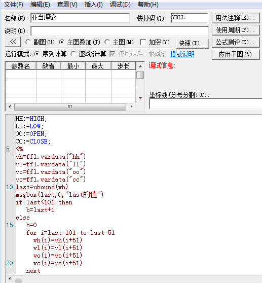Click the 用法注释 button

[236, 18]
